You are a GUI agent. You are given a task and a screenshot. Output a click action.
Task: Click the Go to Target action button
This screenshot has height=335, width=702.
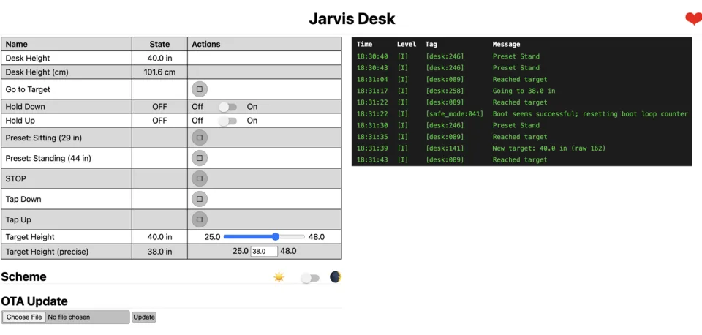[200, 89]
